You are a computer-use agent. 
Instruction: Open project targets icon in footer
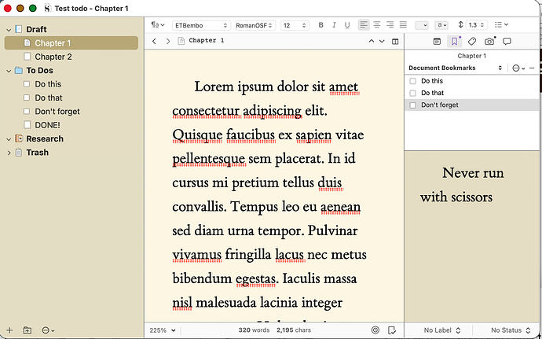pos(375,330)
